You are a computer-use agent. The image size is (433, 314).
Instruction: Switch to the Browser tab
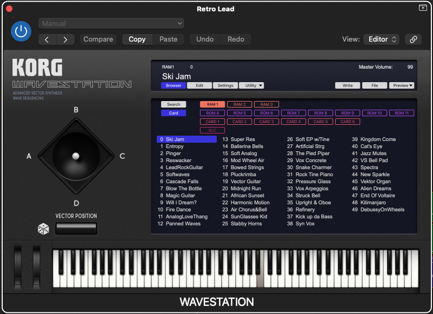tap(174, 85)
